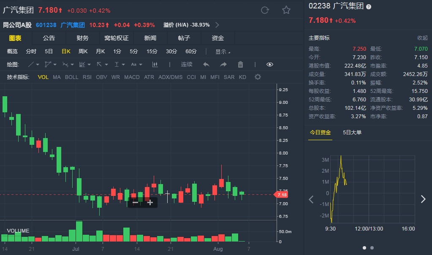Open the line tool dropdown arrow
The height and width of the screenshot is (255, 432).
click(38, 65)
